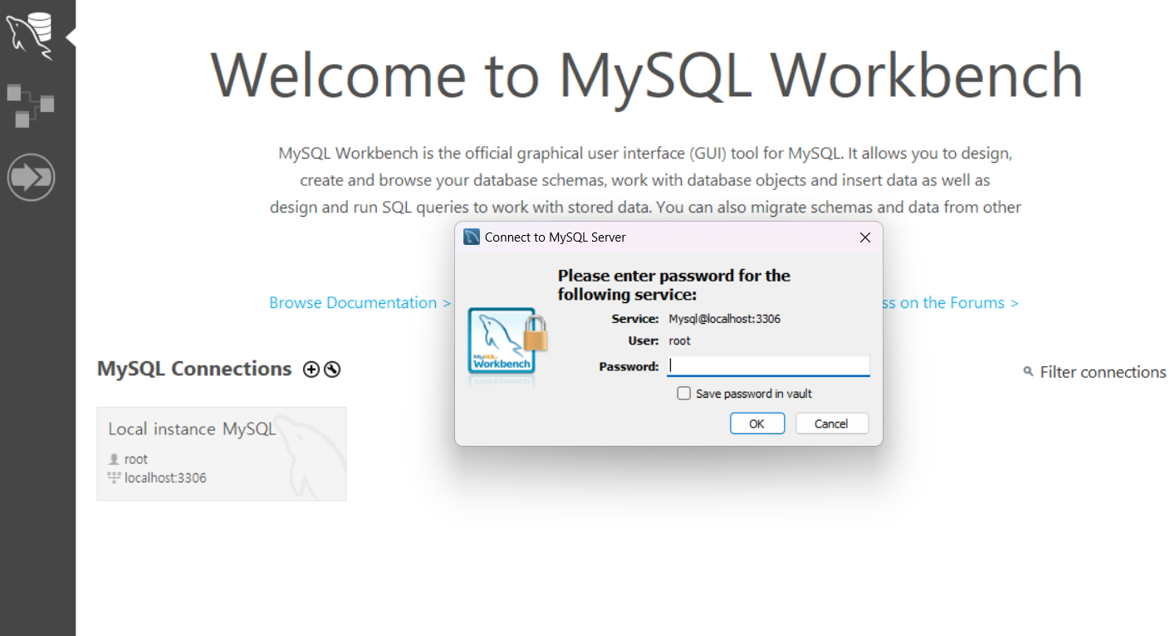The height and width of the screenshot is (636, 1175).
Task: Open the MySQL connections home view in the sidebar
Action: (x=31, y=36)
